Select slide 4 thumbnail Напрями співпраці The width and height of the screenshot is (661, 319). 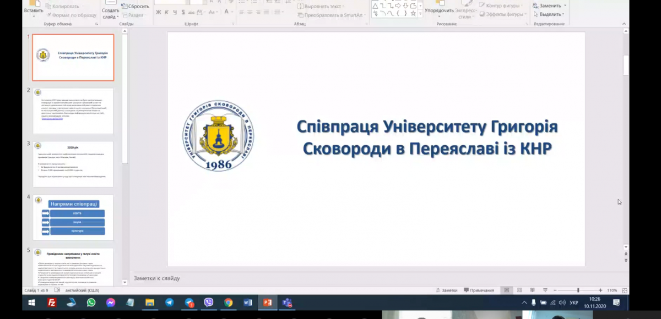coord(73,218)
